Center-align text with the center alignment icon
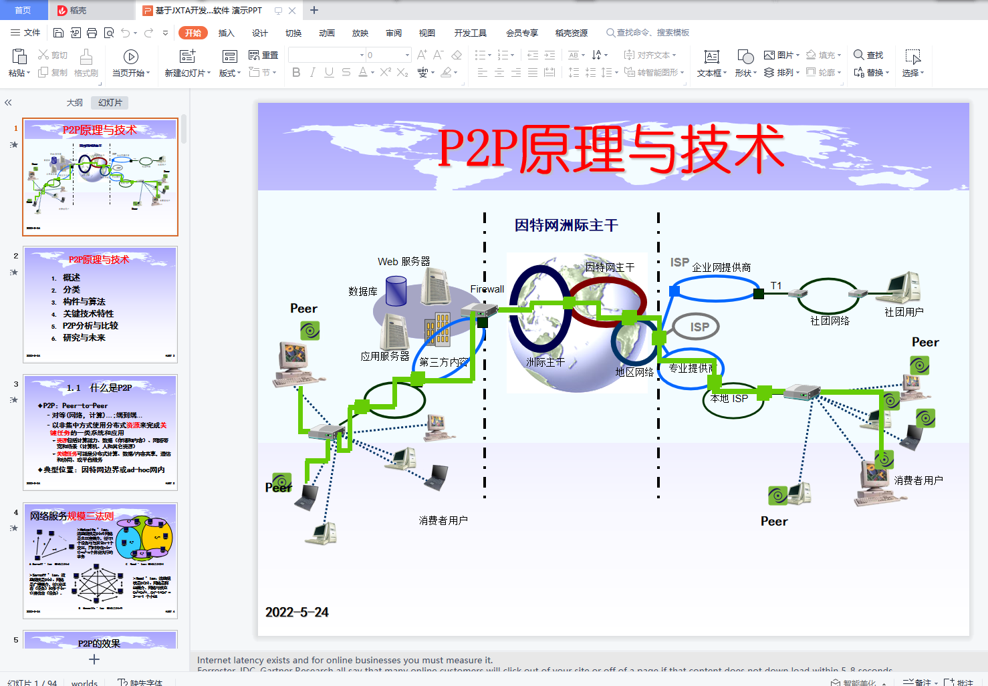988x686 pixels. pyautogui.click(x=499, y=72)
